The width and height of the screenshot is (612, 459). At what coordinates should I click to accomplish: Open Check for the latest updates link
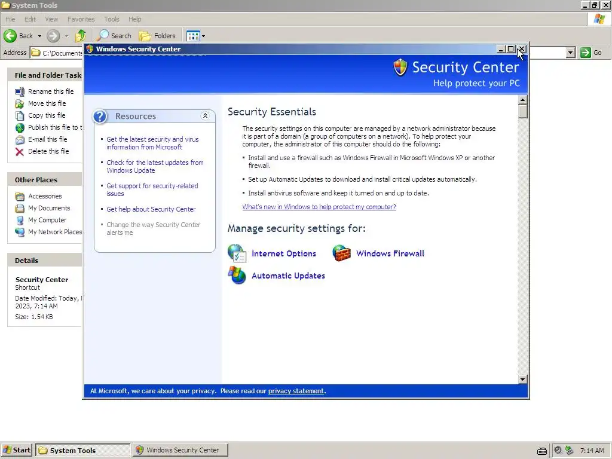[155, 167]
